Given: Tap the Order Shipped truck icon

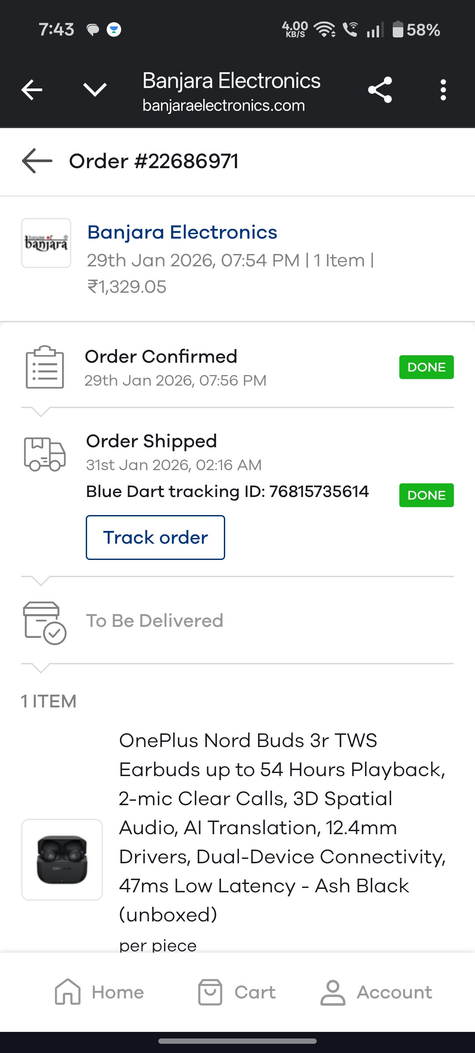Looking at the screenshot, I should [x=44, y=454].
